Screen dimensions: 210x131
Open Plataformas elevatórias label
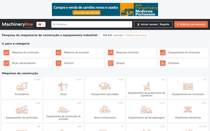pyautogui.click(x=188, y=118)
